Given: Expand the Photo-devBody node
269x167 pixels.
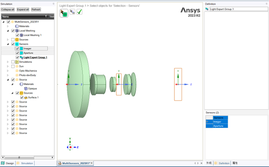Looking at the screenshot, I should point(8,75).
